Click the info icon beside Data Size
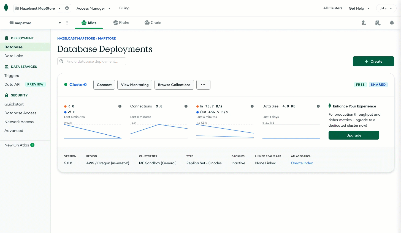 click(318, 106)
